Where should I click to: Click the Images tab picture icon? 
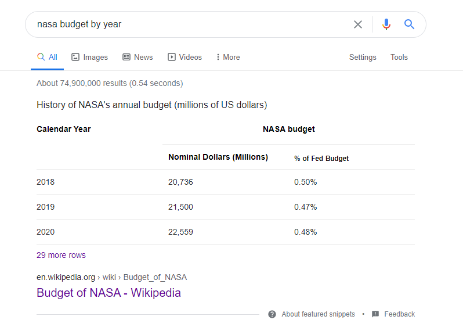(75, 57)
